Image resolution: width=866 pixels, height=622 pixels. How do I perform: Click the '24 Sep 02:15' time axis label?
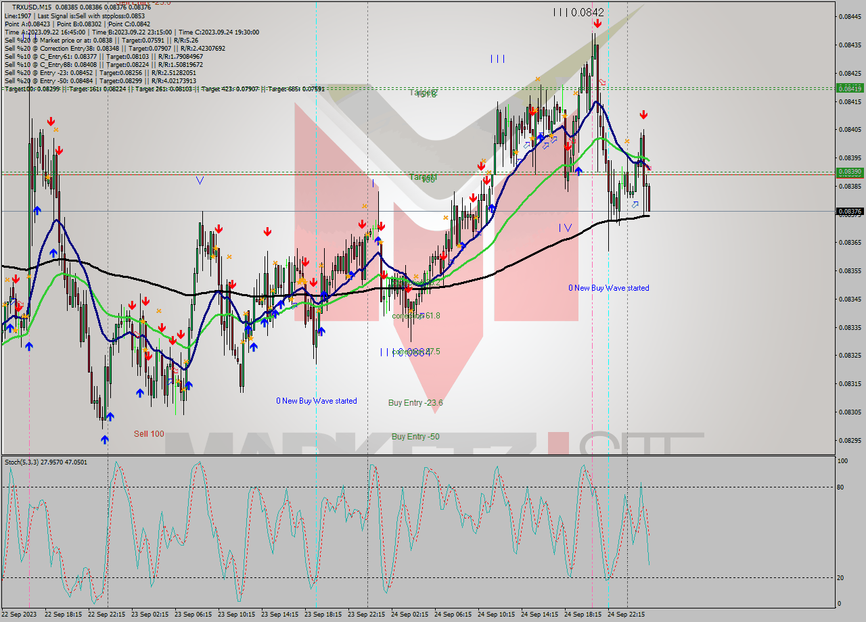(x=410, y=615)
